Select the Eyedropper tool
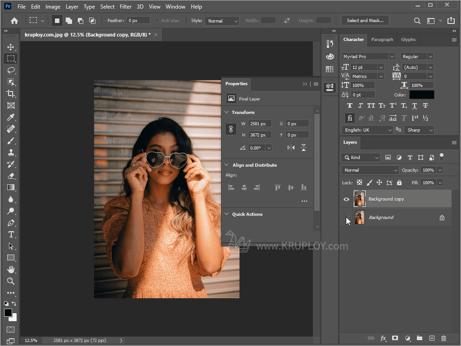This screenshot has width=461, height=346. point(11,117)
